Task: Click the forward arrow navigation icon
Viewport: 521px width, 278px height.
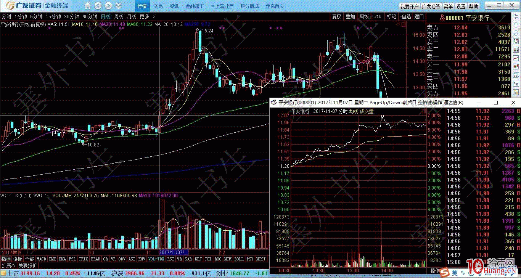Action: (x=108, y=6)
